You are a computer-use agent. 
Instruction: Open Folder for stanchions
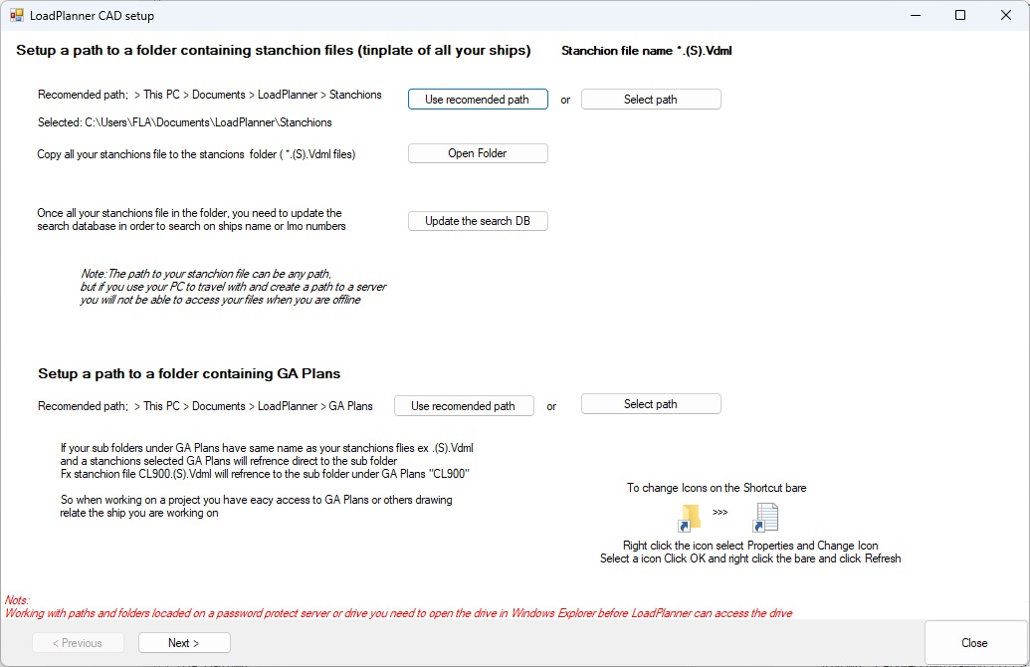pyautogui.click(x=478, y=153)
